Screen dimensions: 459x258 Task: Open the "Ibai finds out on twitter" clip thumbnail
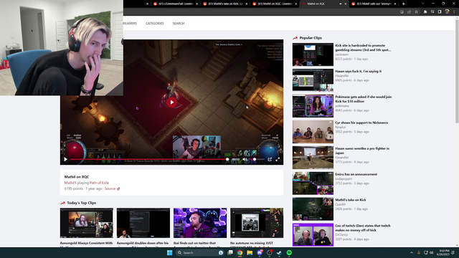(200, 223)
